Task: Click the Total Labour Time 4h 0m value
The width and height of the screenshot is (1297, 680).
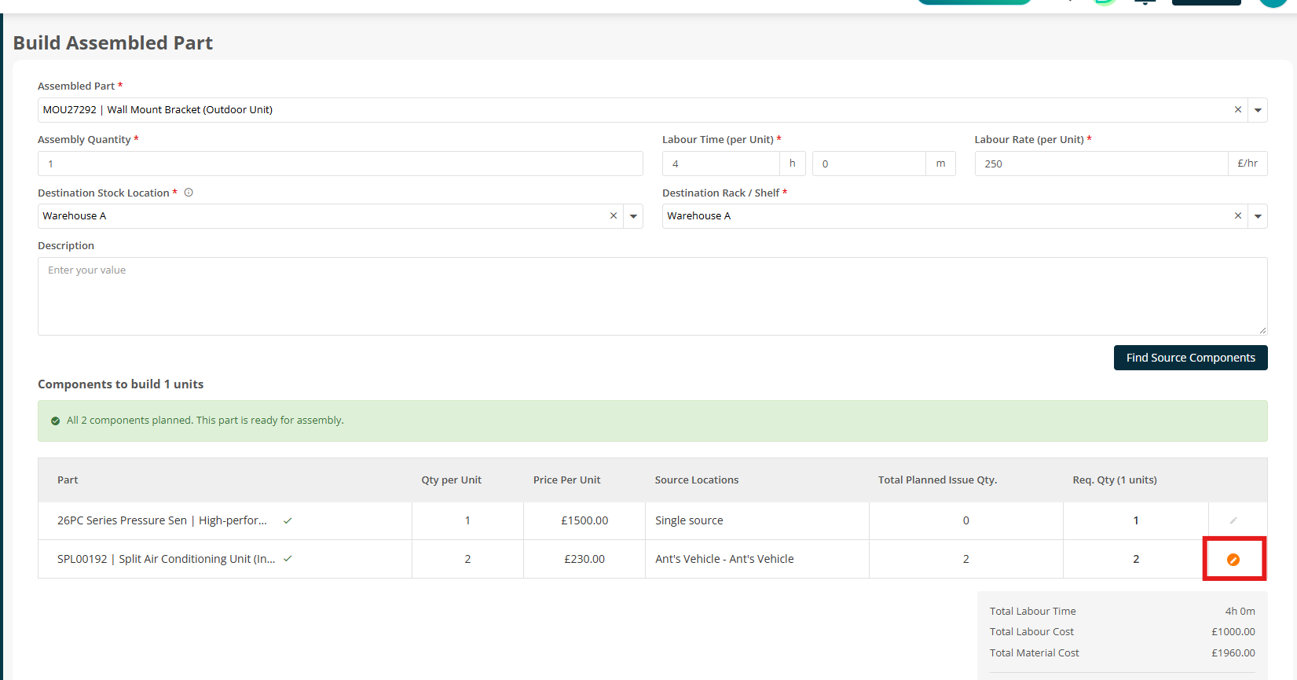Action: (x=1240, y=612)
